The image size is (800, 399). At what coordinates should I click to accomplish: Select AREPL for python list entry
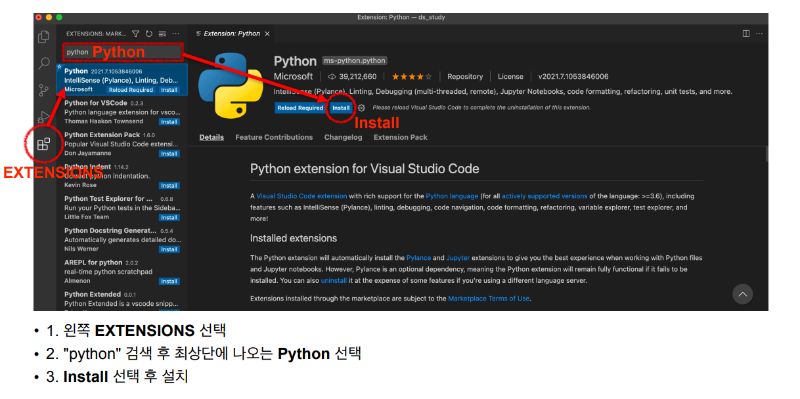tap(122, 270)
